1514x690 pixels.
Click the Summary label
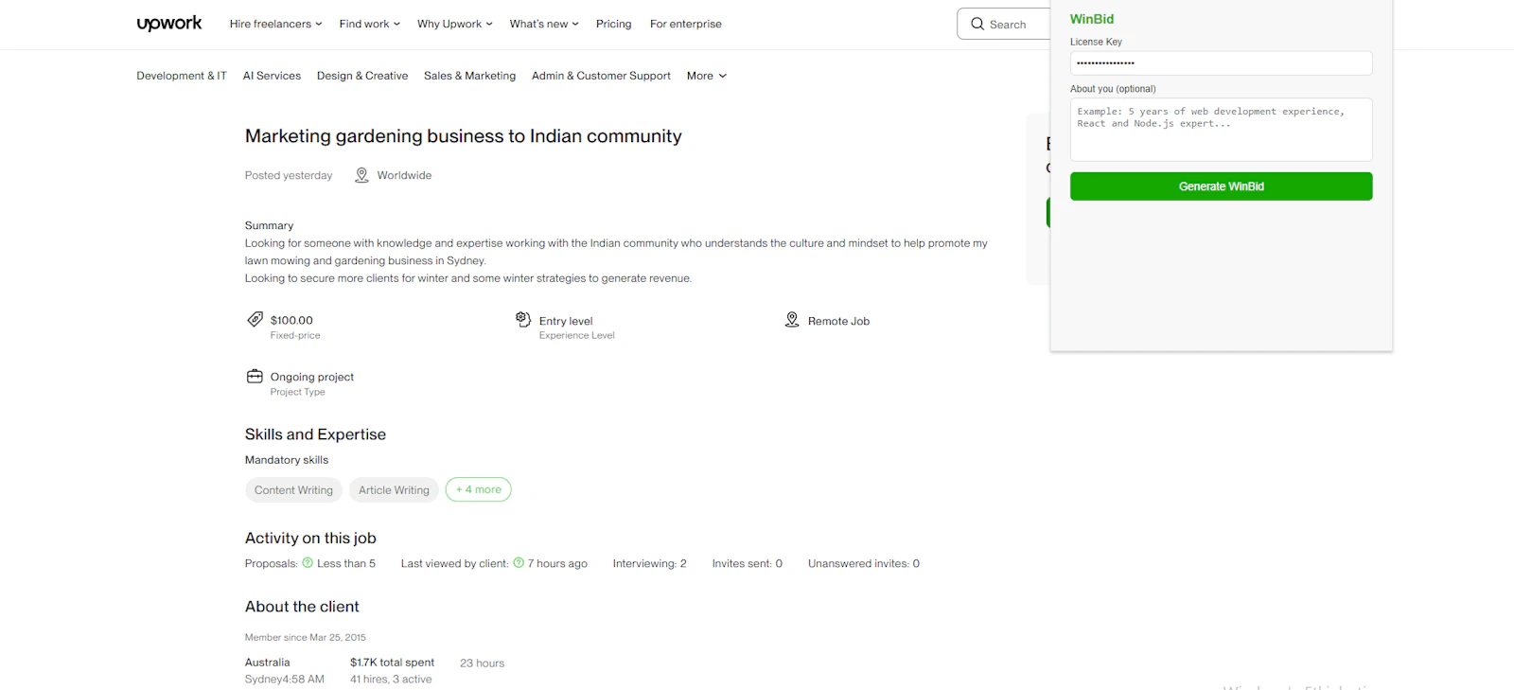point(270,225)
